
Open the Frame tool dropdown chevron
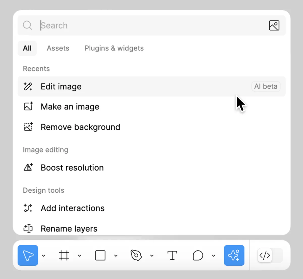80,256
